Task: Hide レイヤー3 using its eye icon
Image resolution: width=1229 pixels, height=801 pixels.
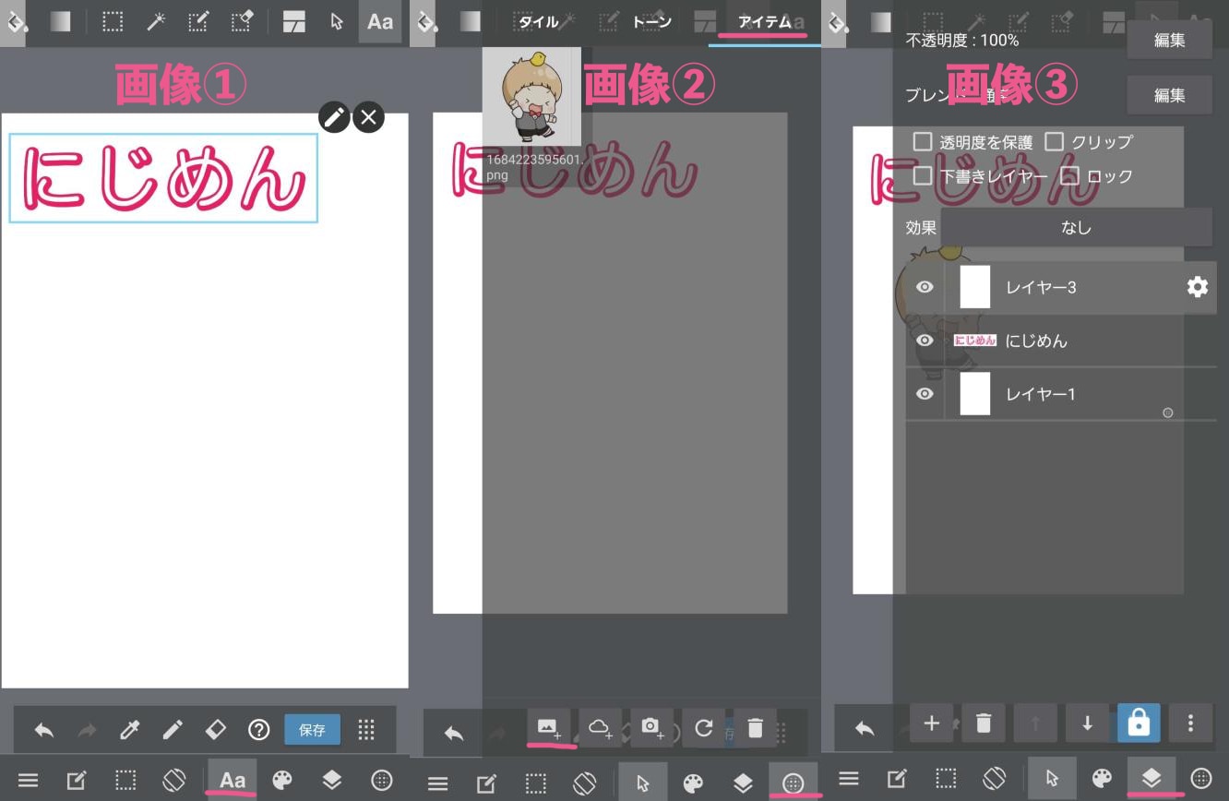Action: click(925, 287)
